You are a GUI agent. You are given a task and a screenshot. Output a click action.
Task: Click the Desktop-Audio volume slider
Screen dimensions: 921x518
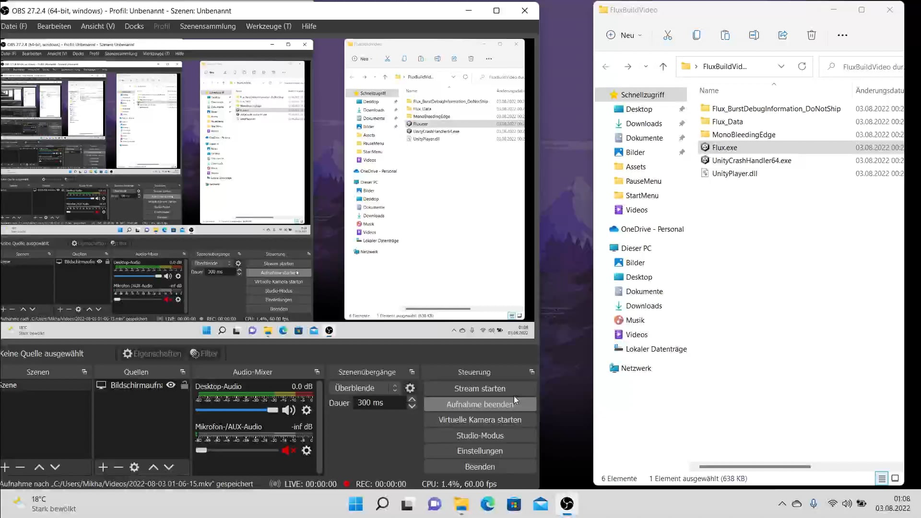pyautogui.click(x=236, y=410)
